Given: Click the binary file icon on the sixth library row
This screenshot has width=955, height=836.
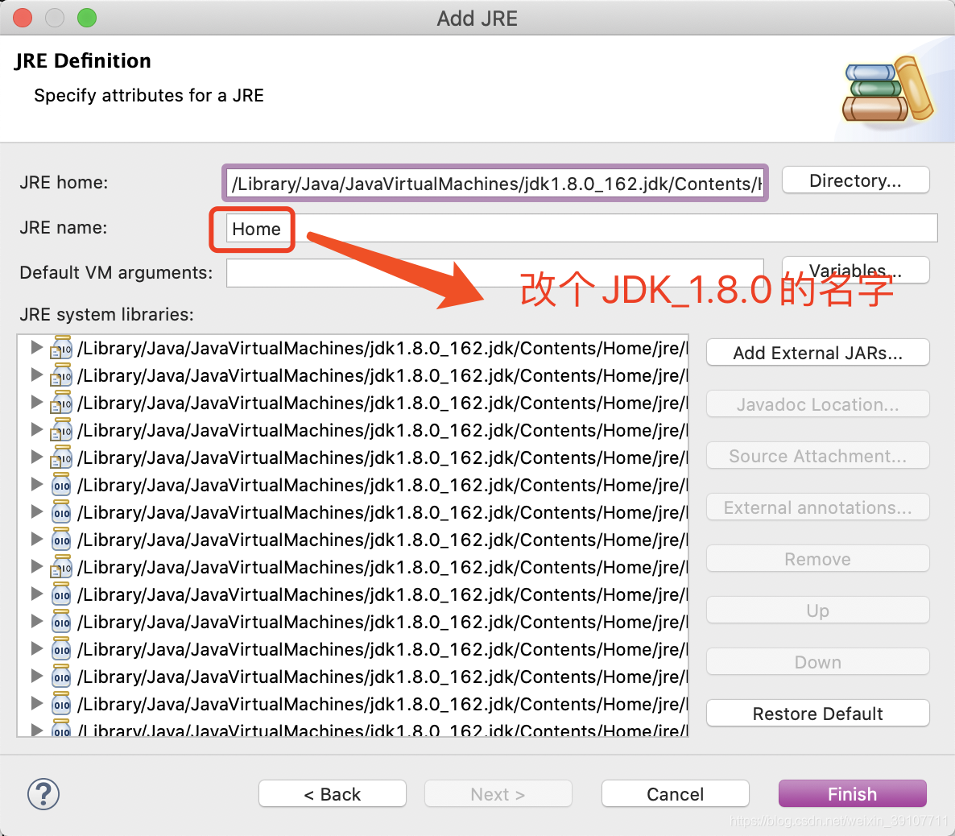Looking at the screenshot, I should tap(60, 485).
